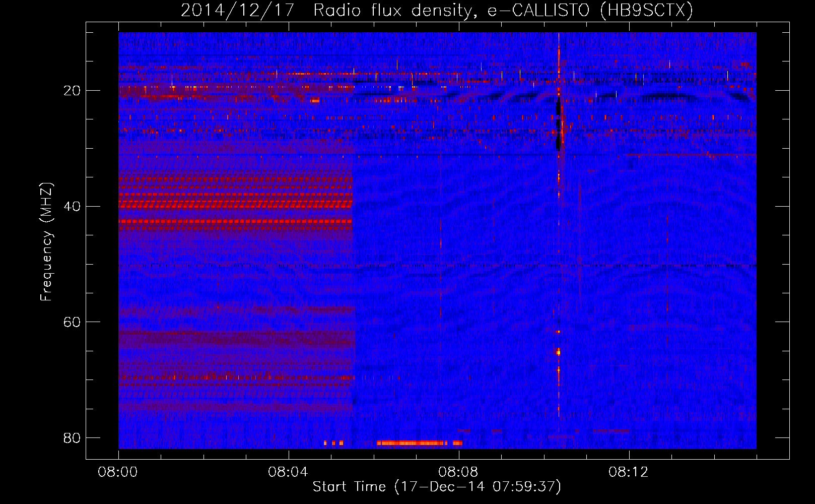Click the black vertical dropout mark near 25 MHz
The width and height of the screenshot is (815, 504).
[x=558, y=124]
